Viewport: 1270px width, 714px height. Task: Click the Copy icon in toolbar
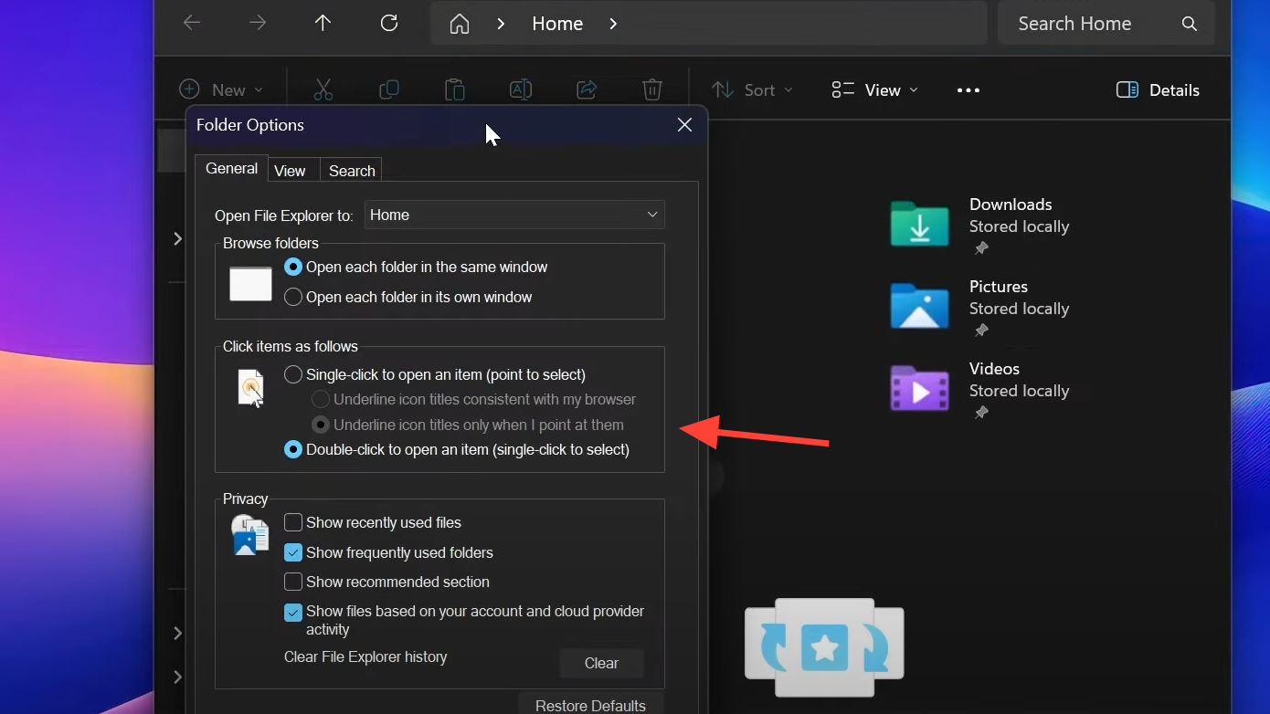[x=389, y=89]
